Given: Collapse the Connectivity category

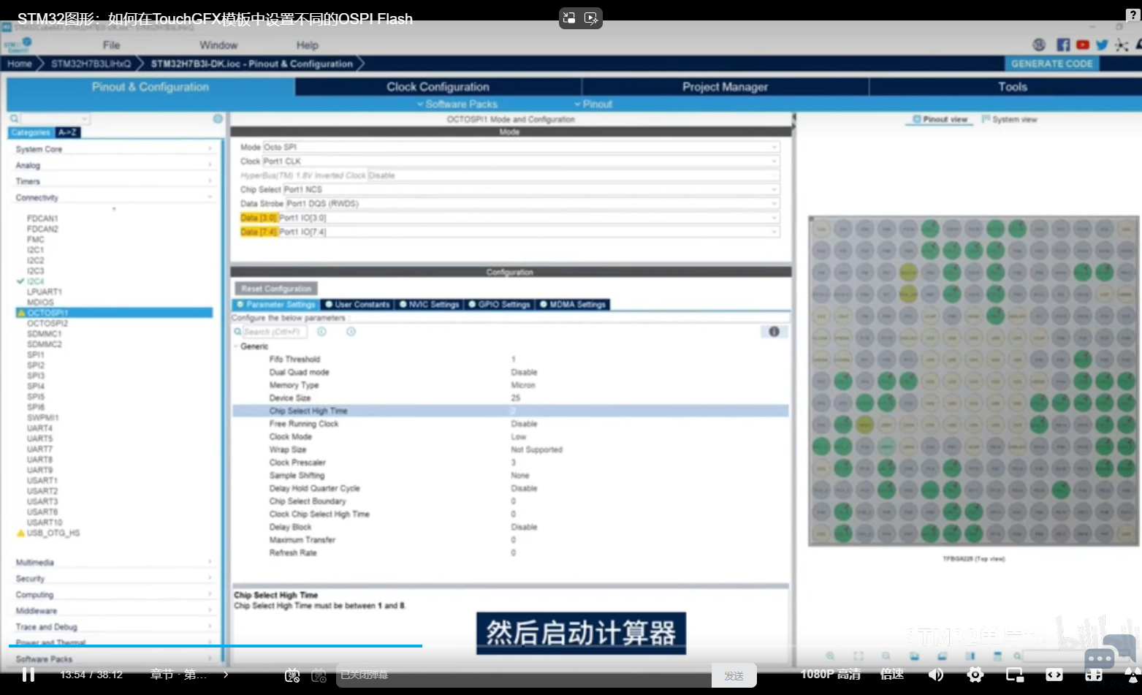Looking at the screenshot, I should 113,197.
